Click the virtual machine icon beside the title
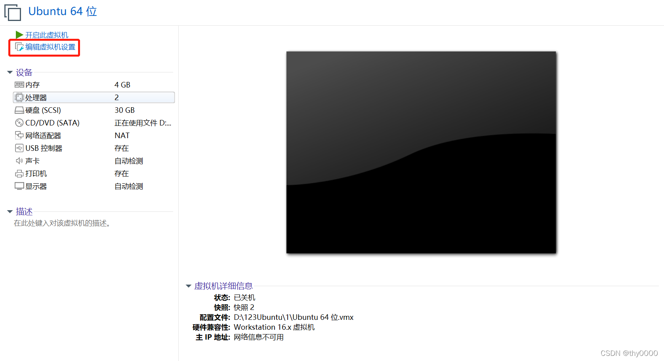Screen dimensions: 664x361 [12, 12]
